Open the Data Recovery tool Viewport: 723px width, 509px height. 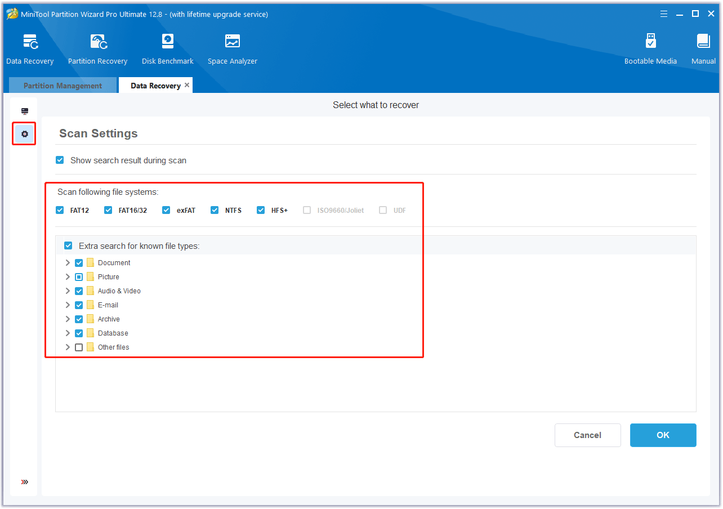click(30, 49)
